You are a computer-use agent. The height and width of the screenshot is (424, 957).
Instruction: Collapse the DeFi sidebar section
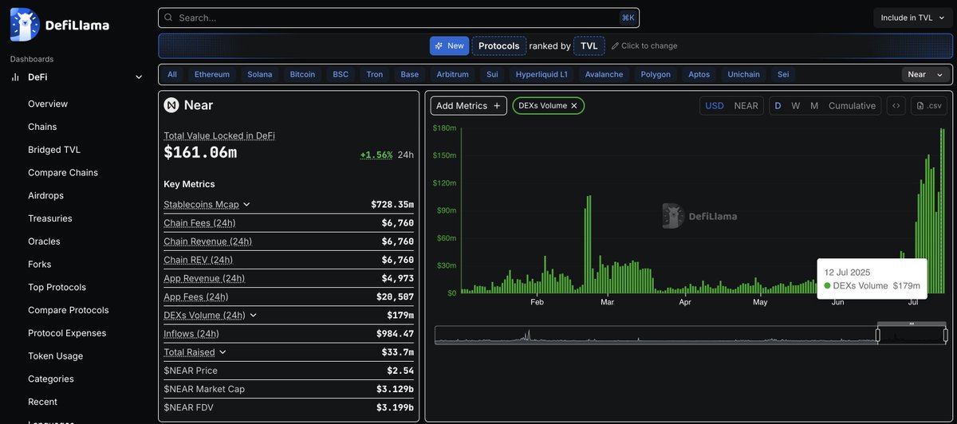[139, 77]
